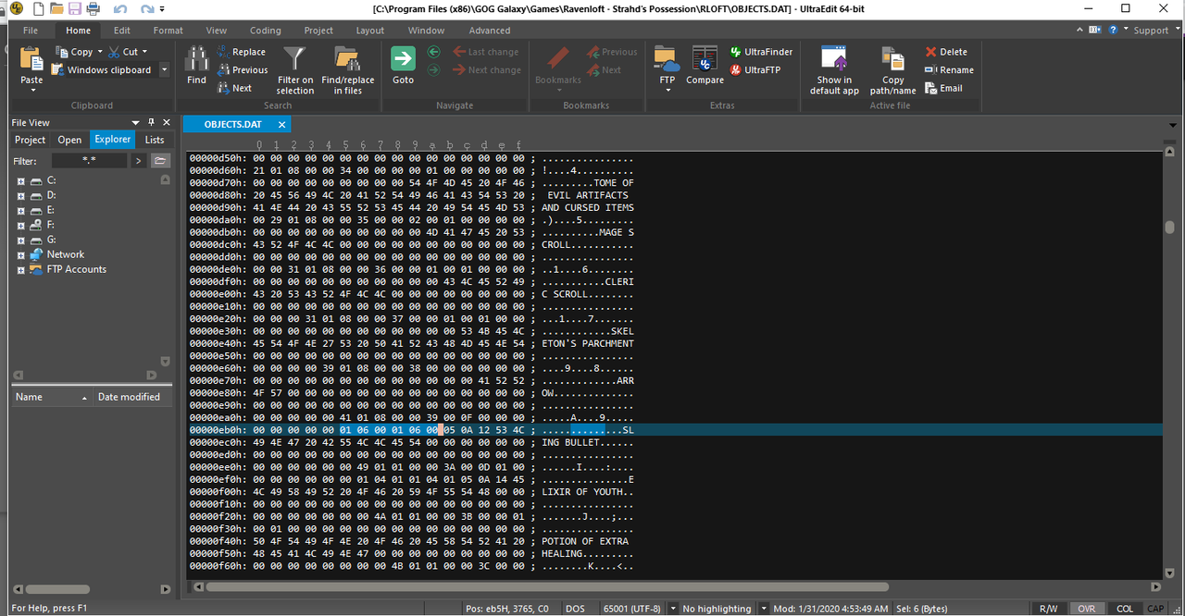Click the editor vertical scrollbar thumb
The image size is (1185, 616).
tap(1169, 228)
